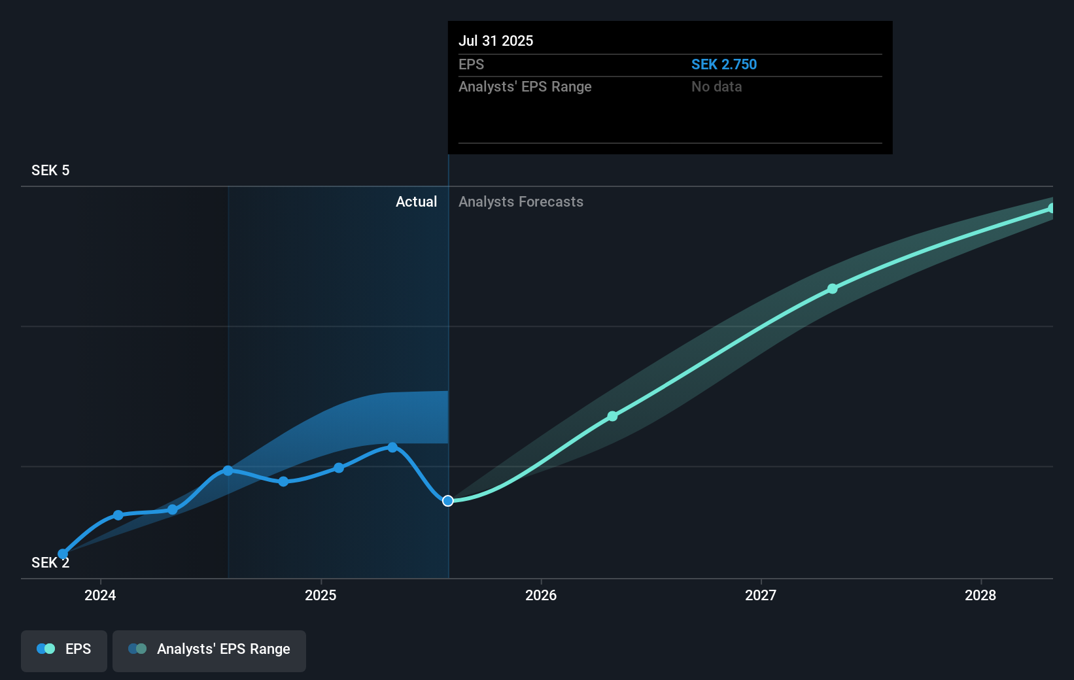Click the 2028 x-axis label
Screen dimensions: 1074x680
pos(980,595)
